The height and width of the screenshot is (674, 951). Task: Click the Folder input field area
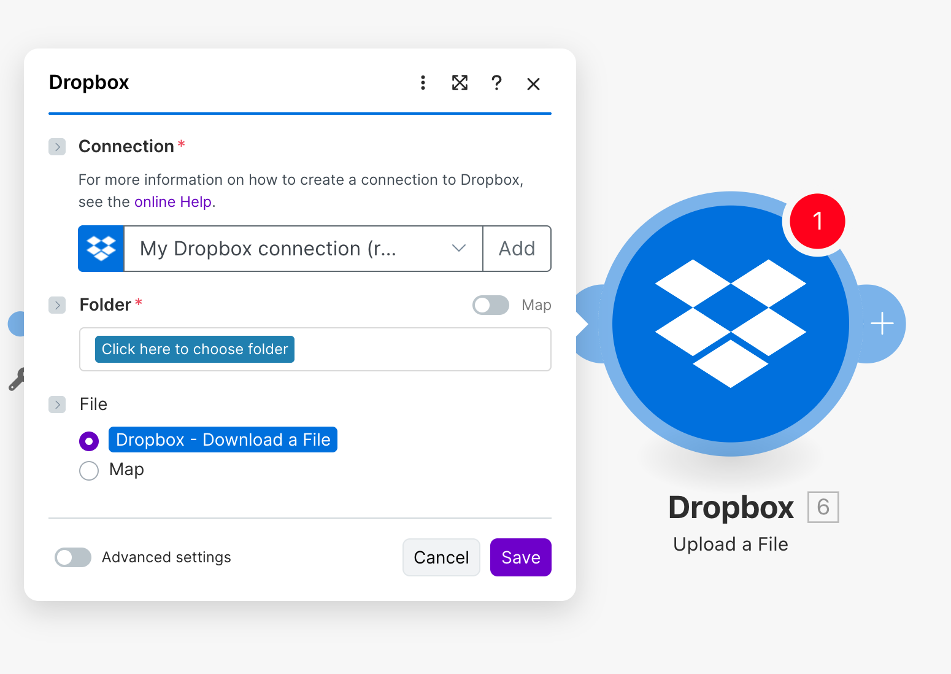coord(315,349)
